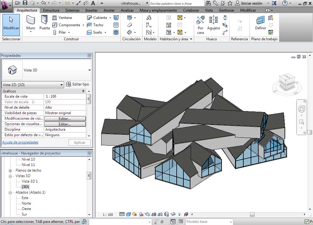Click the Por cara opening tool
This screenshot has height=225, width=313.
click(201, 24)
